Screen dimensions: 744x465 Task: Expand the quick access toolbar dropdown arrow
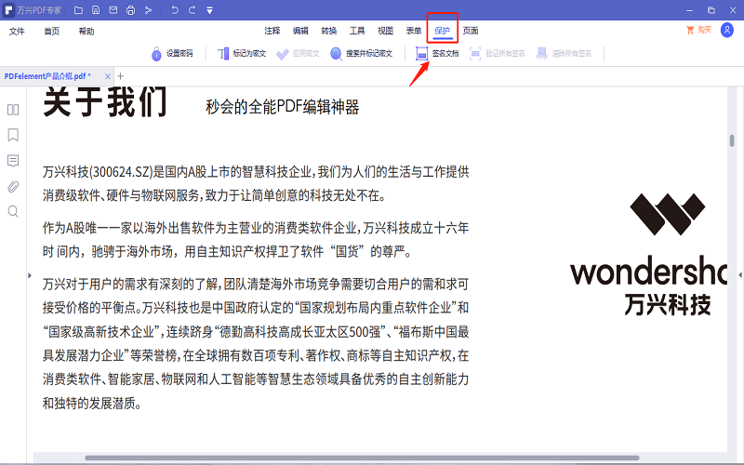(210, 10)
